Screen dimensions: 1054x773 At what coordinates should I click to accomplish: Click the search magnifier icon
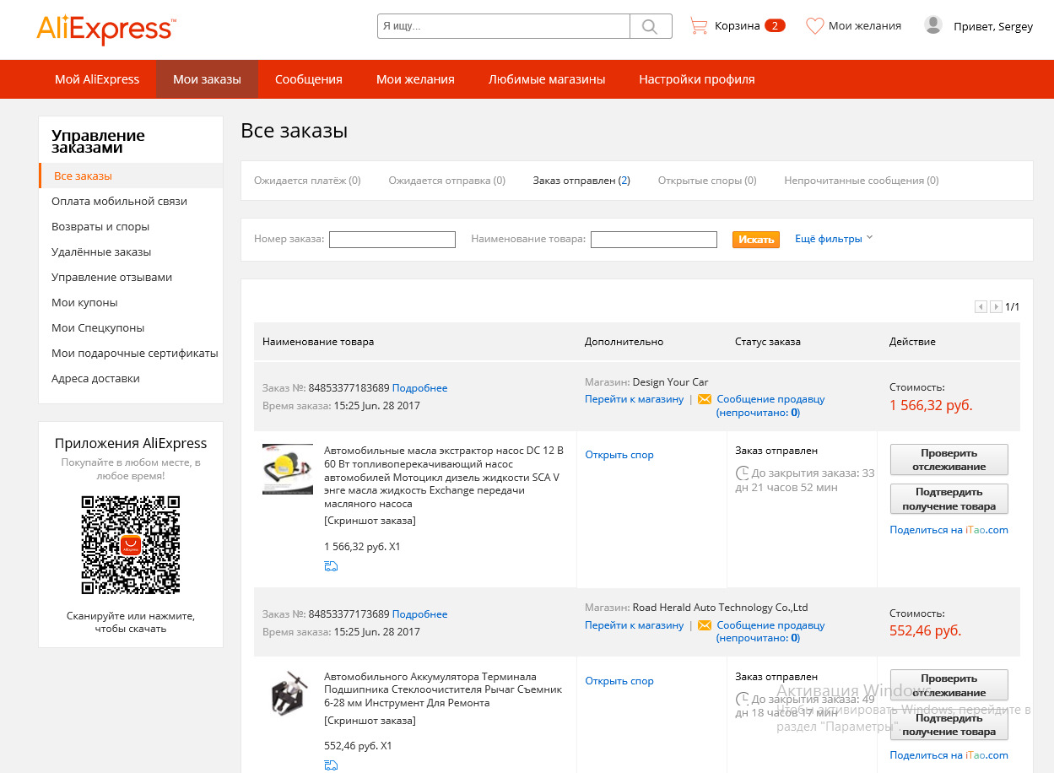[x=651, y=26]
